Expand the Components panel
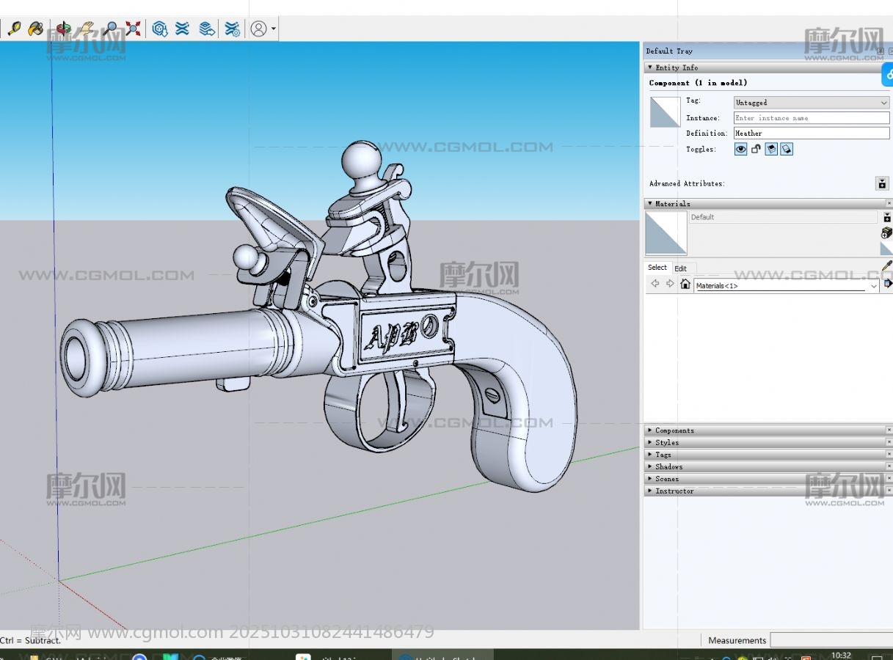 [x=674, y=430]
